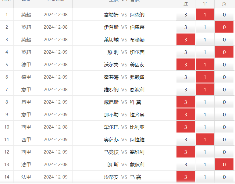The width and height of the screenshot is (235, 184).
Task: Select loss 0 for 威尼斯 VS 科莫
Action: pyautogui.click(x=224, y=102)
